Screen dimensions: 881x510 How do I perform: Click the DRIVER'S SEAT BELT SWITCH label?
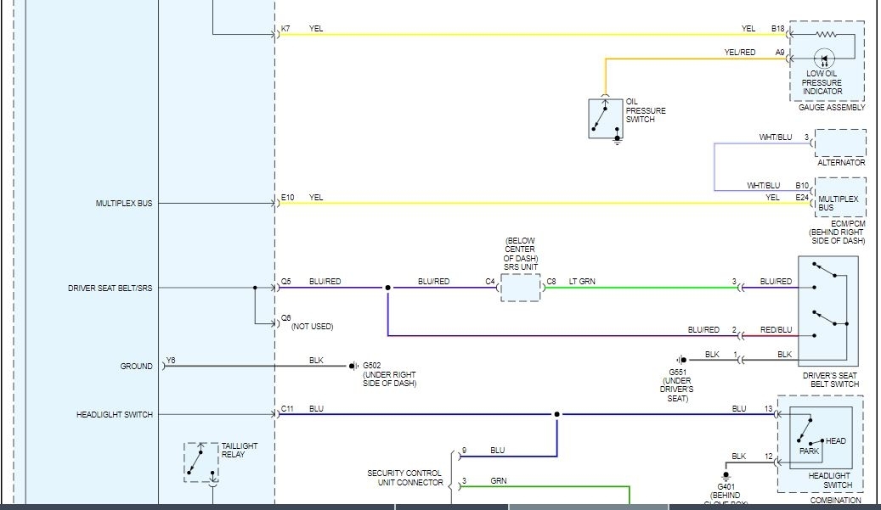[830, 380]
